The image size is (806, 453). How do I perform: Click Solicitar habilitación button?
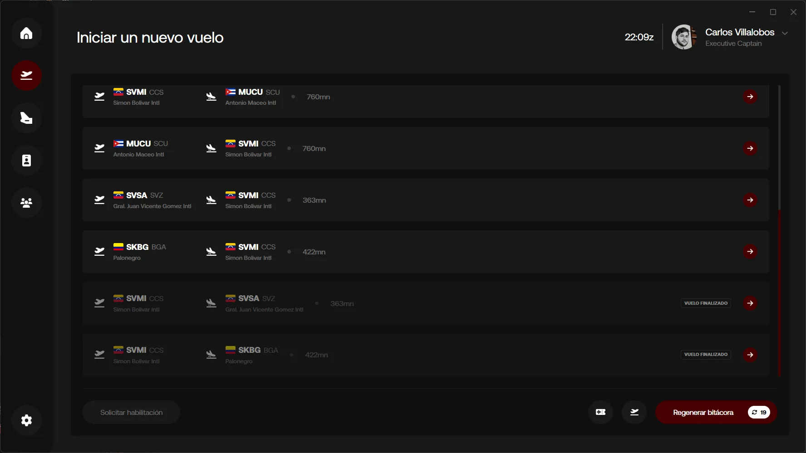click(x=131, y=412)
